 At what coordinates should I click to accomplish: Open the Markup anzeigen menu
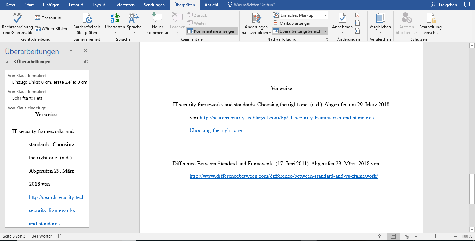click(294, 23)
